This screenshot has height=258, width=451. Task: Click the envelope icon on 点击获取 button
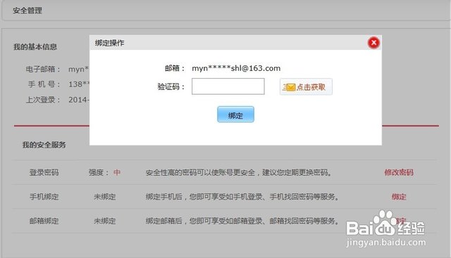(x=290, y=87)
